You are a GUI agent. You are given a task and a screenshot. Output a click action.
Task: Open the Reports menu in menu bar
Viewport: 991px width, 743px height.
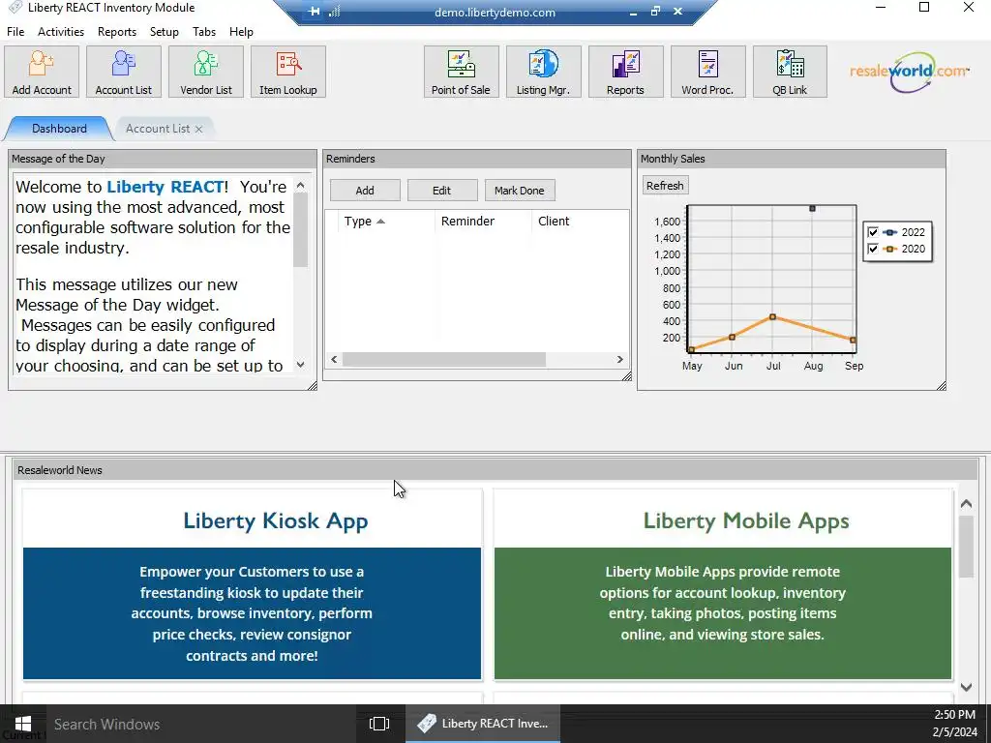pyautogui.click(x=117, y=32)
